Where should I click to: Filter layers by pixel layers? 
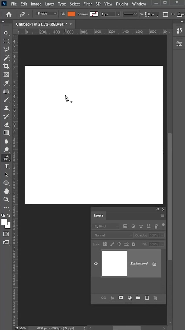(125, 226)
